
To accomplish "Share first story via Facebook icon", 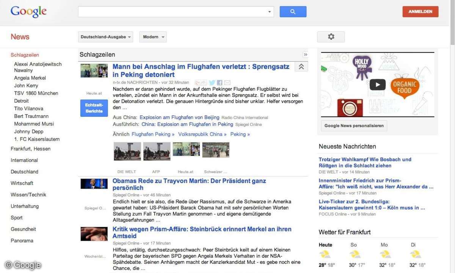I will coord(220,83).
